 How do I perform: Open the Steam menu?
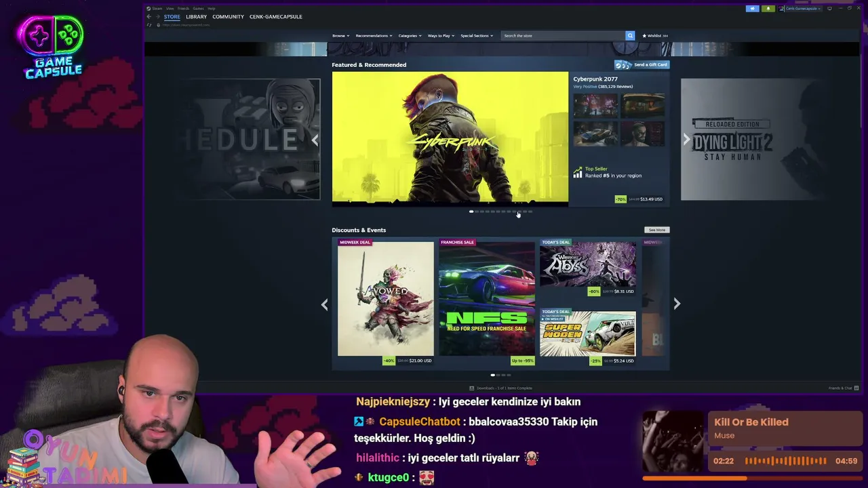click(155, 8)
